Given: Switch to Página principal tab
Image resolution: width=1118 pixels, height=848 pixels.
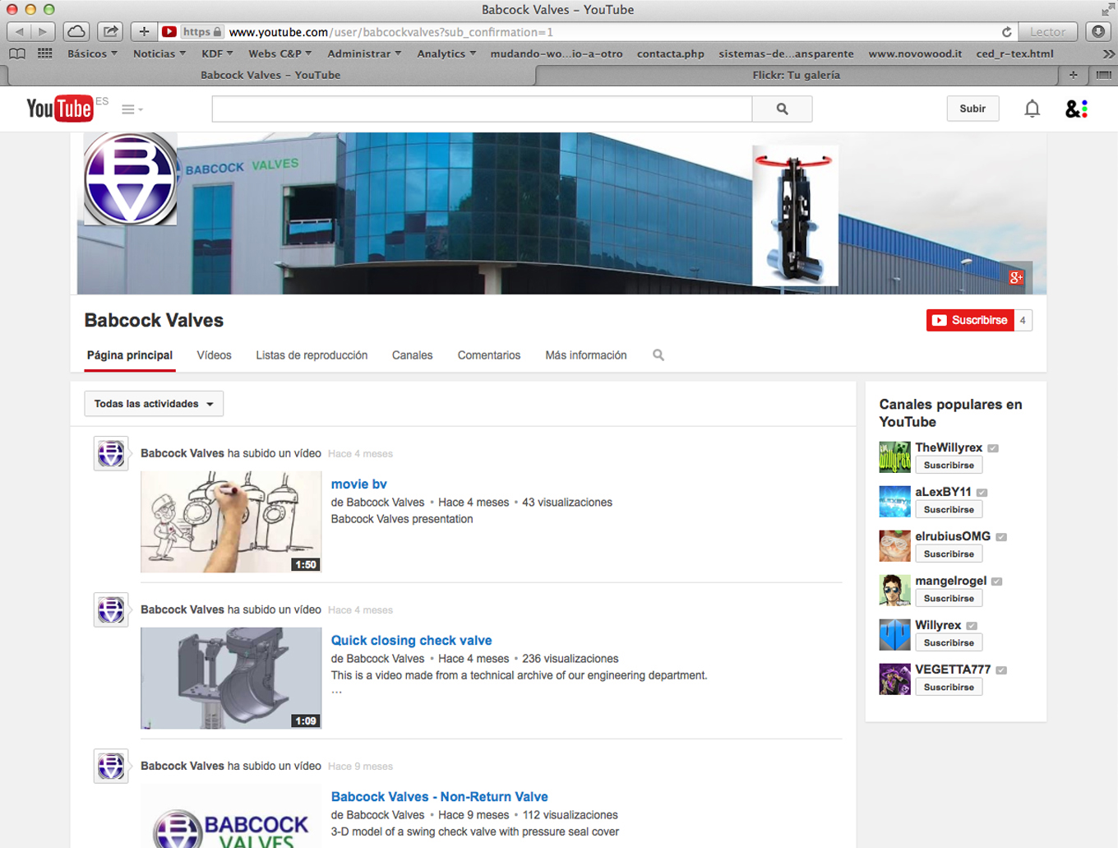Looking at the screenshot, I should [130, 355].
